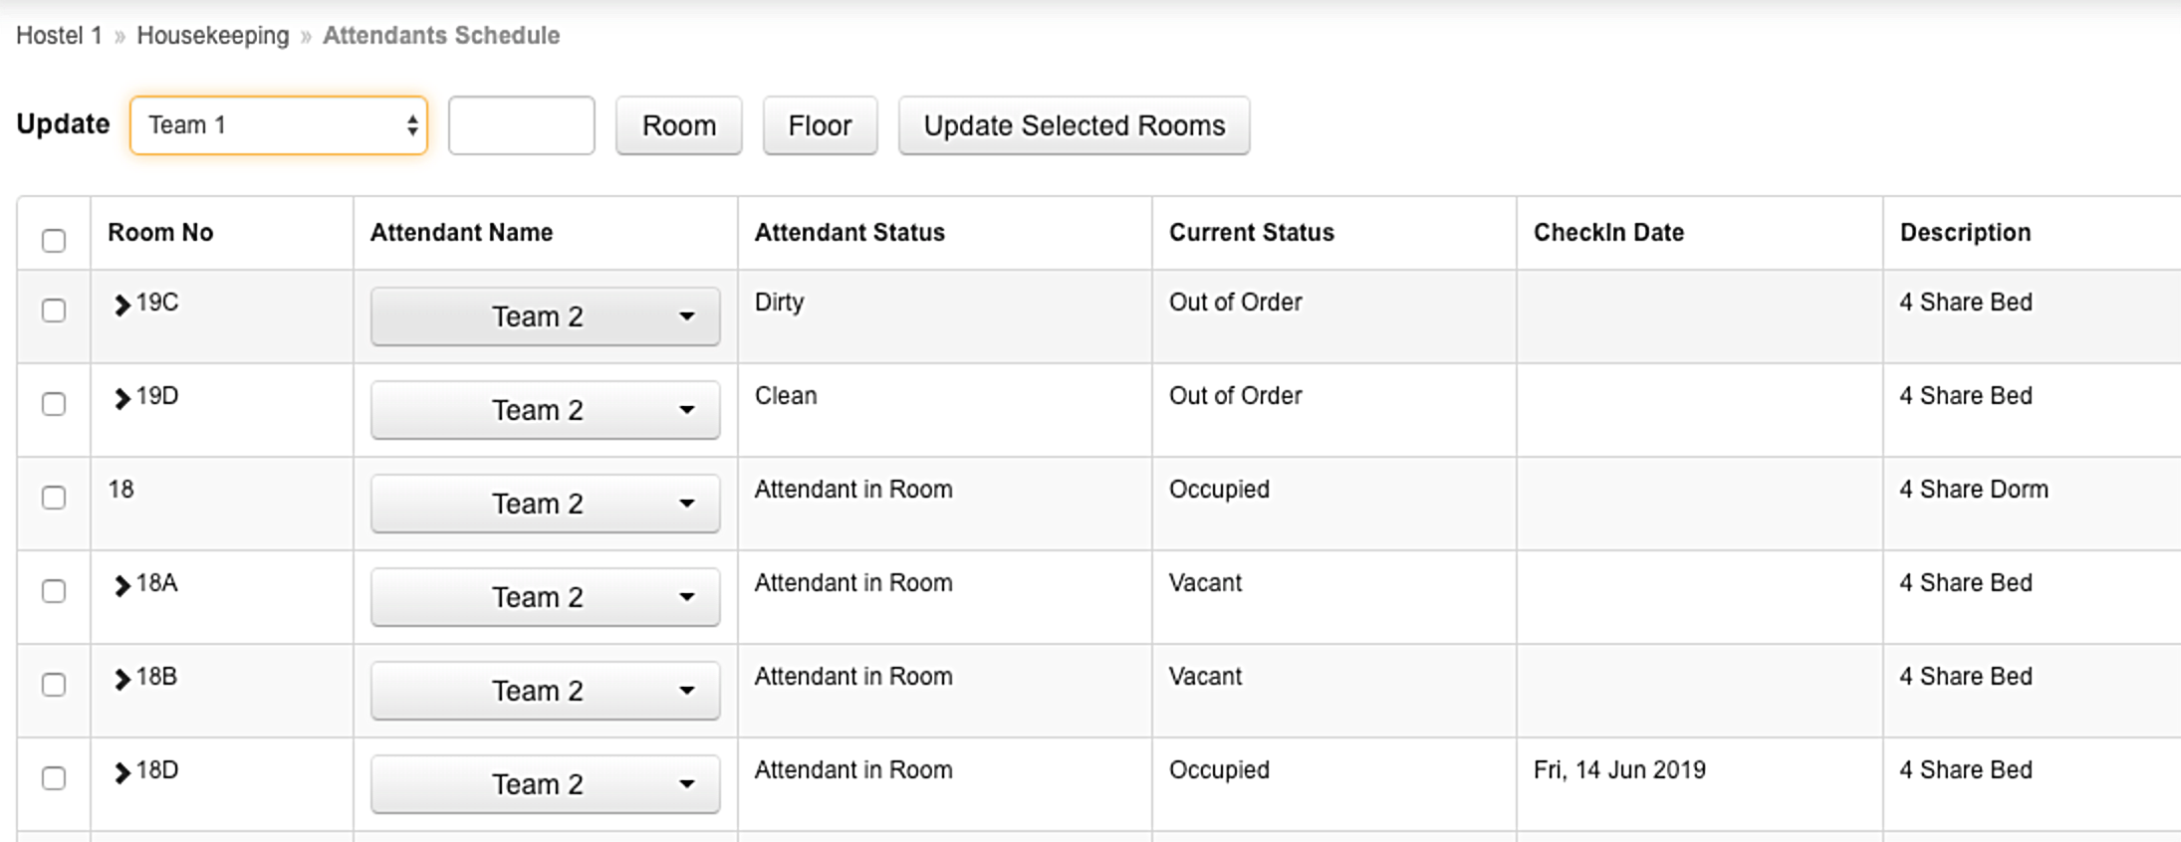Tick the select-all checkbox in header

(54, 240)
